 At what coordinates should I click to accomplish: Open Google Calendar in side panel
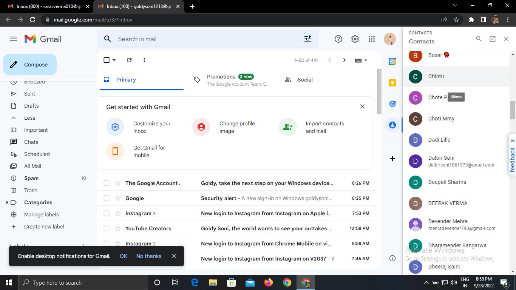392,62
